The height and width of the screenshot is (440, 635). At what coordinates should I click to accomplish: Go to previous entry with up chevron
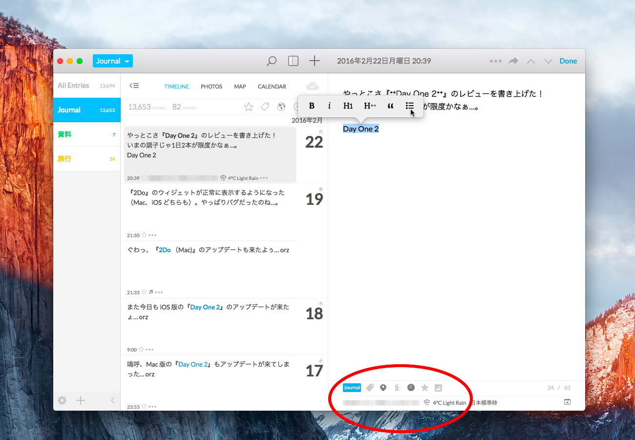[531, 62]
